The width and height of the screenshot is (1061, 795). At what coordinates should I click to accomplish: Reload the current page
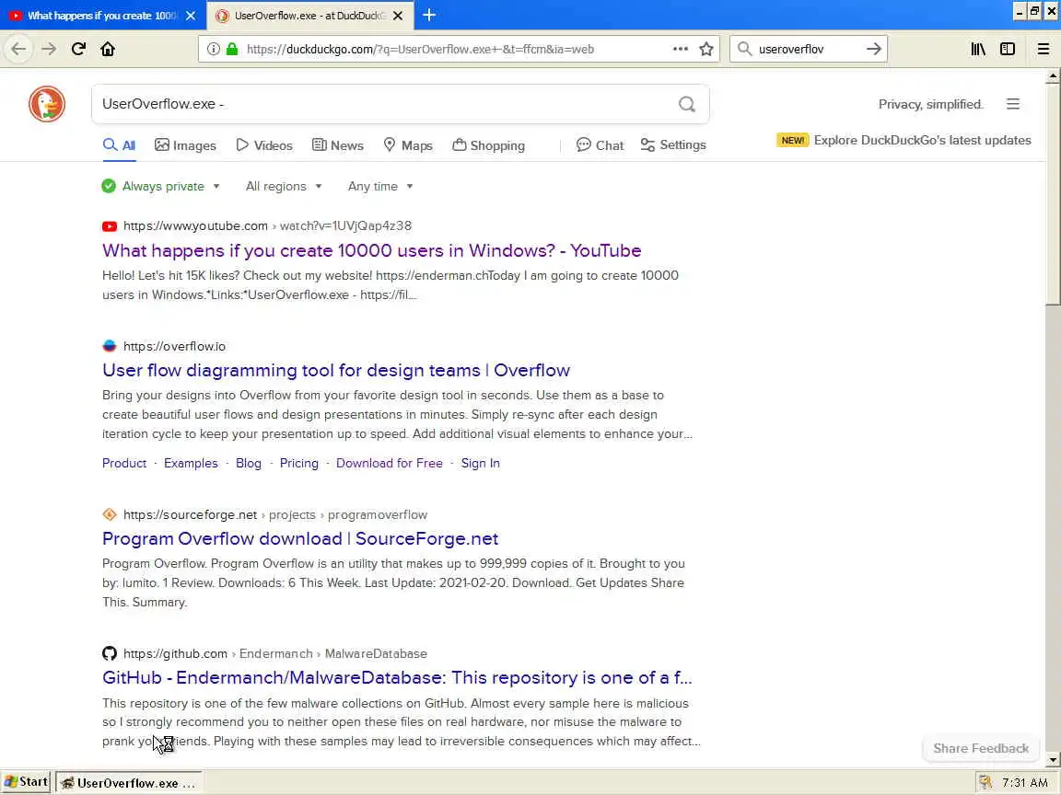coord(78,49)
